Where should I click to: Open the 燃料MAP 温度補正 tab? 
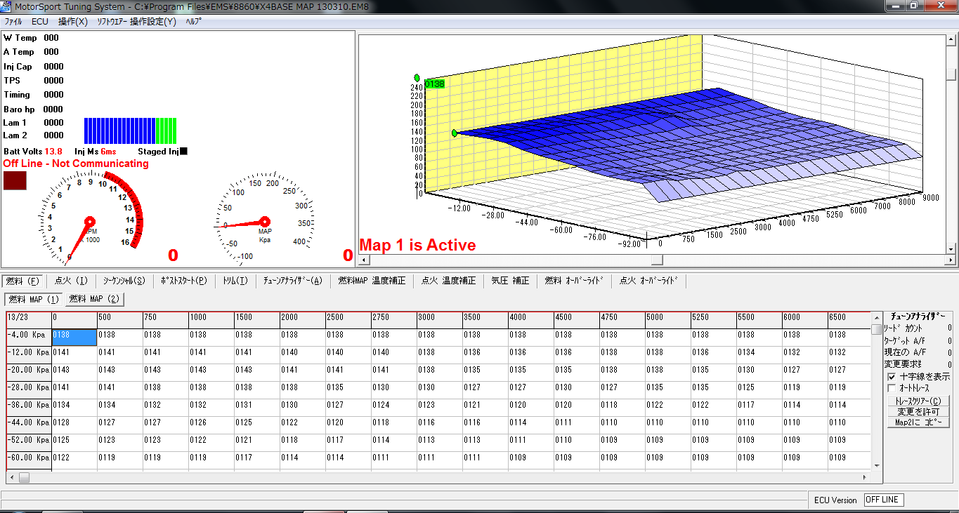pos(372,281)
